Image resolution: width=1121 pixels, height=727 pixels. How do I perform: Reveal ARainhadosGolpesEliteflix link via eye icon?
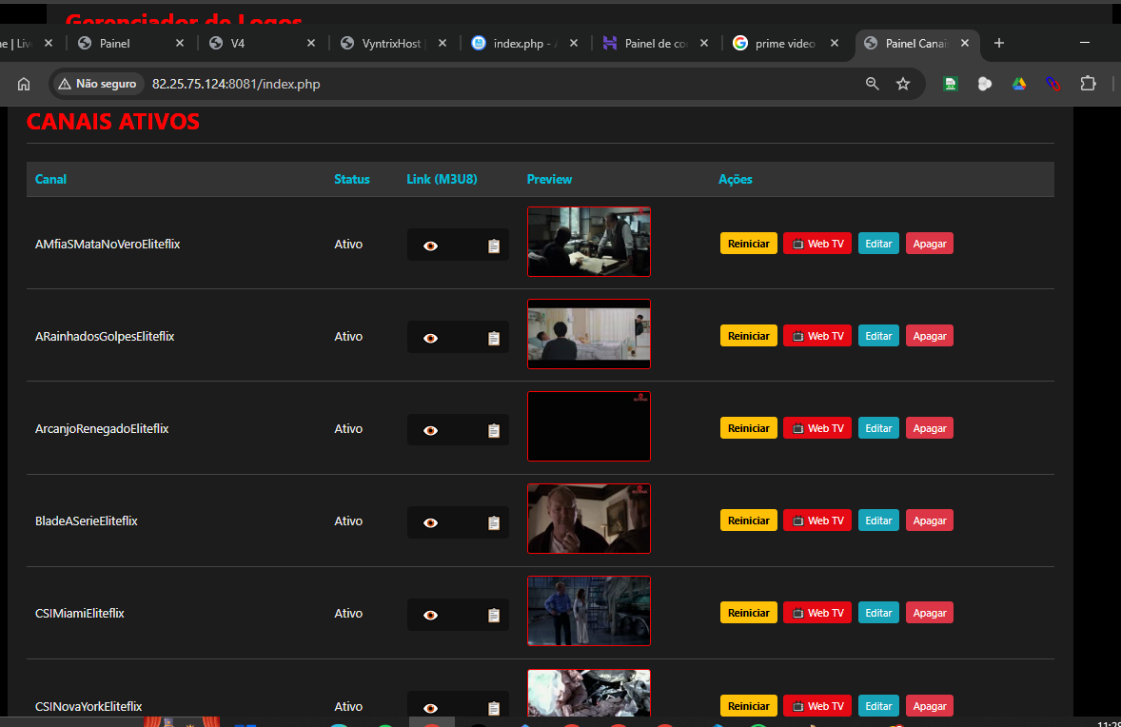coord(430,338)
